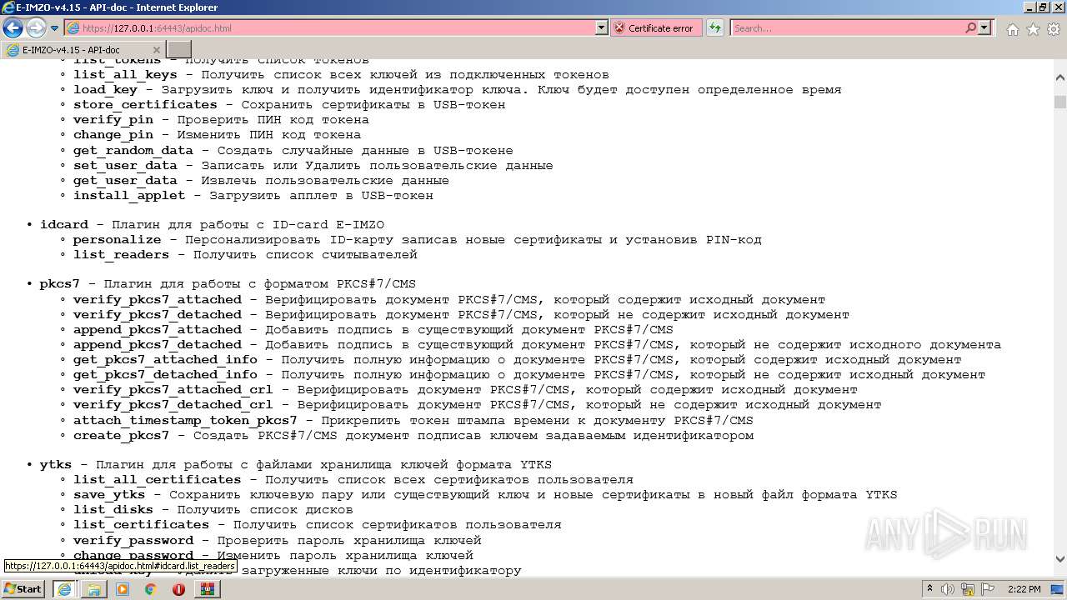Click the vertical scrollbar thumb
Image resolution: width=1067 pixels, height=600 pixels.
pyautogui.click(x=1060, y=102)
